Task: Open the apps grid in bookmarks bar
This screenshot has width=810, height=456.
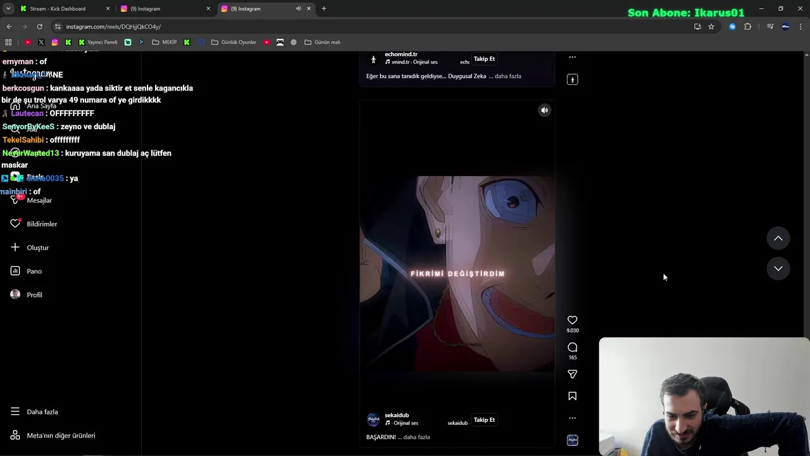Action: click(8, 42)
